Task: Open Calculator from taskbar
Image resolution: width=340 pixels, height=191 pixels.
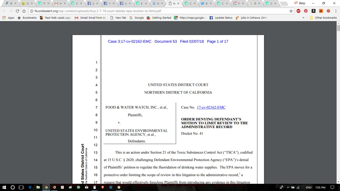Action: (x=95, y=187)
